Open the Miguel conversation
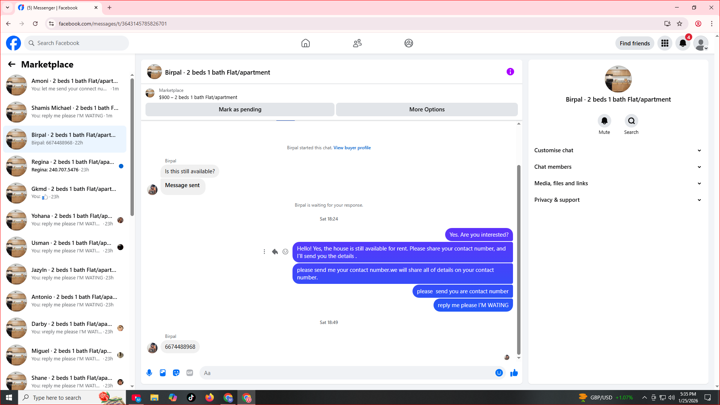 coord(64,355)
